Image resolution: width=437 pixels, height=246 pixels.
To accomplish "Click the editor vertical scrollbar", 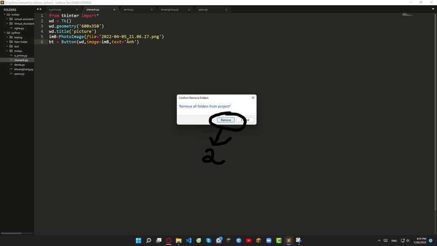I will pyautogui.click(x=435, y=111).
